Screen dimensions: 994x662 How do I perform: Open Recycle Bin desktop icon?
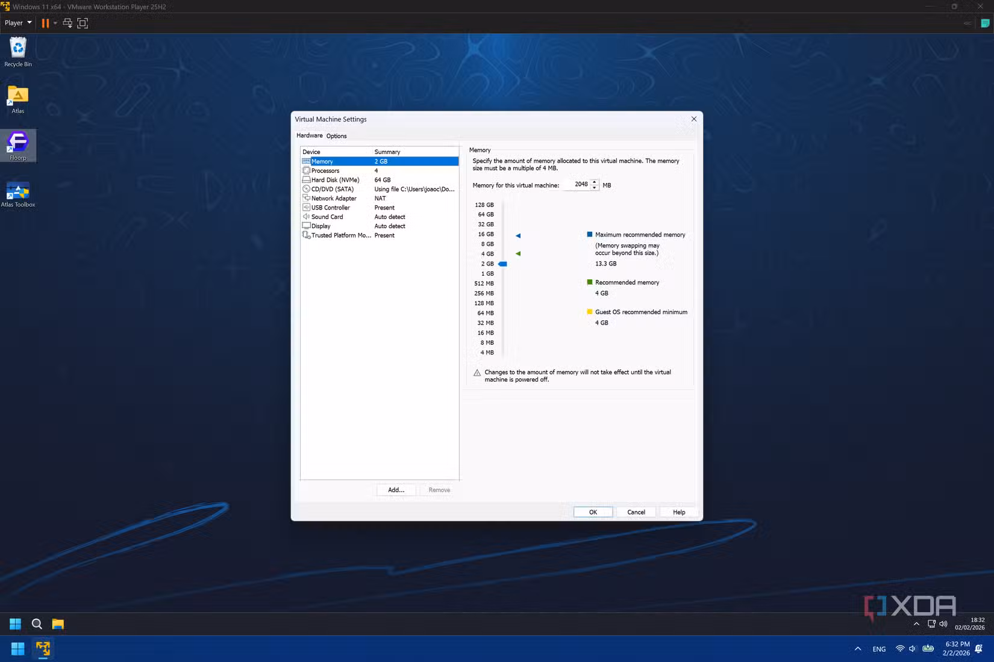pyautogui.click(x=18, y=52)
